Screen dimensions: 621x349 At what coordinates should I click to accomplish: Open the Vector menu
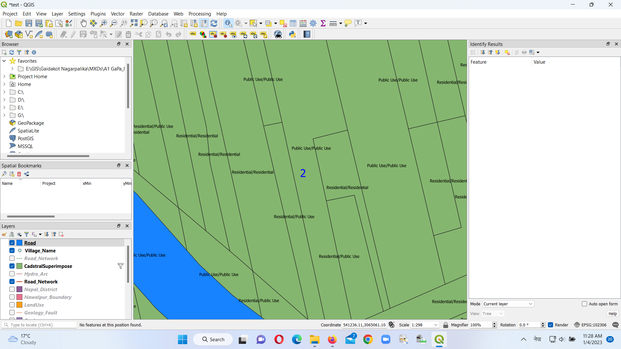click(x=118, y=14)
